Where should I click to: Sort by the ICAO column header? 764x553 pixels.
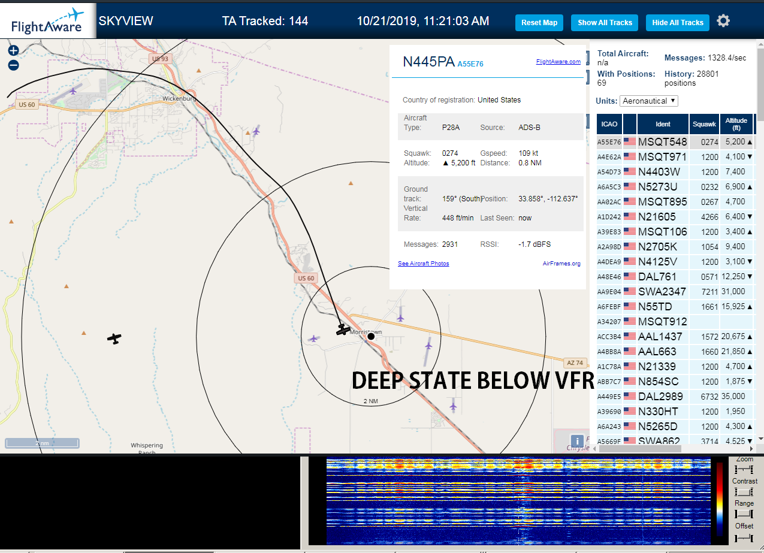pos(609,124)
